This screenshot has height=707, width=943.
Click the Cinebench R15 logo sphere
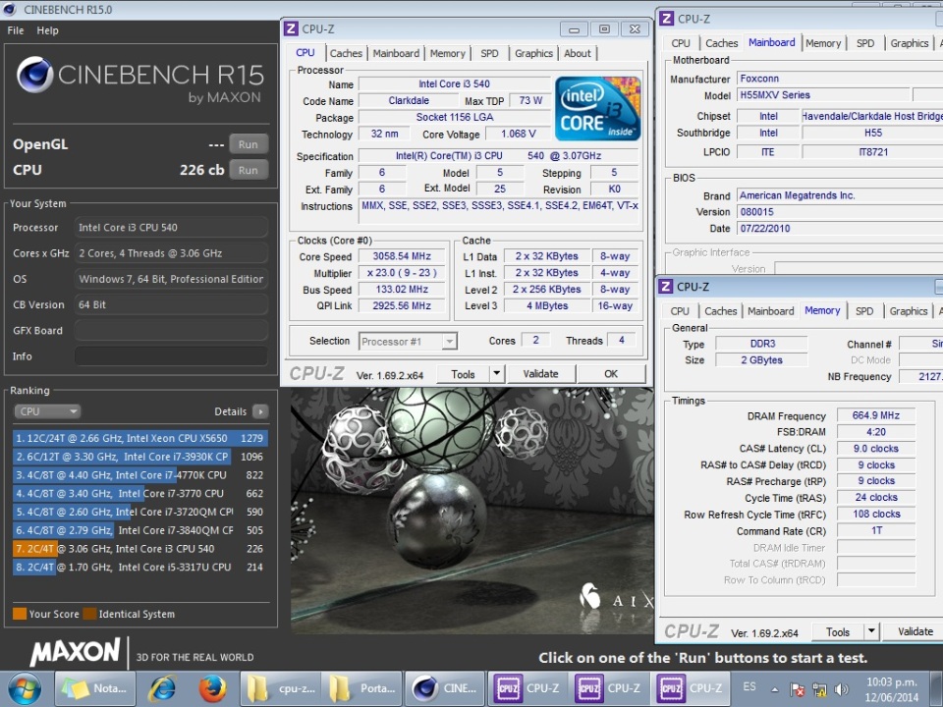(34, 75)
